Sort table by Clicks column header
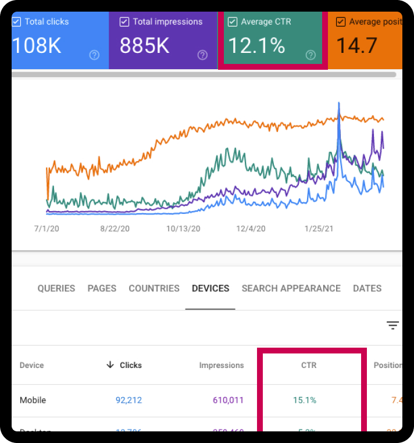The width and height of the screenshot is (414, 443). (x=131, y=365)
